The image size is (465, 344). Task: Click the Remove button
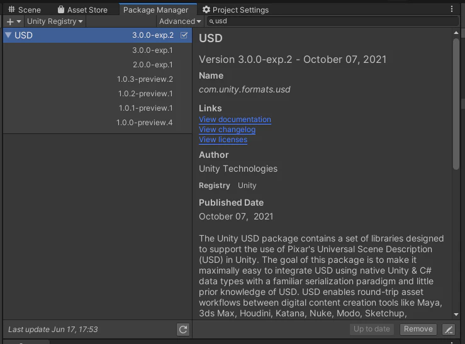(x=418, y=329)
